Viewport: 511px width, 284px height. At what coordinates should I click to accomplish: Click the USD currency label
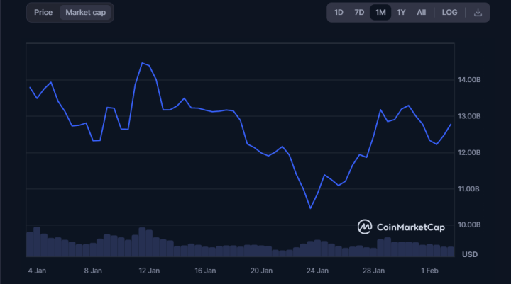[470, 254]
